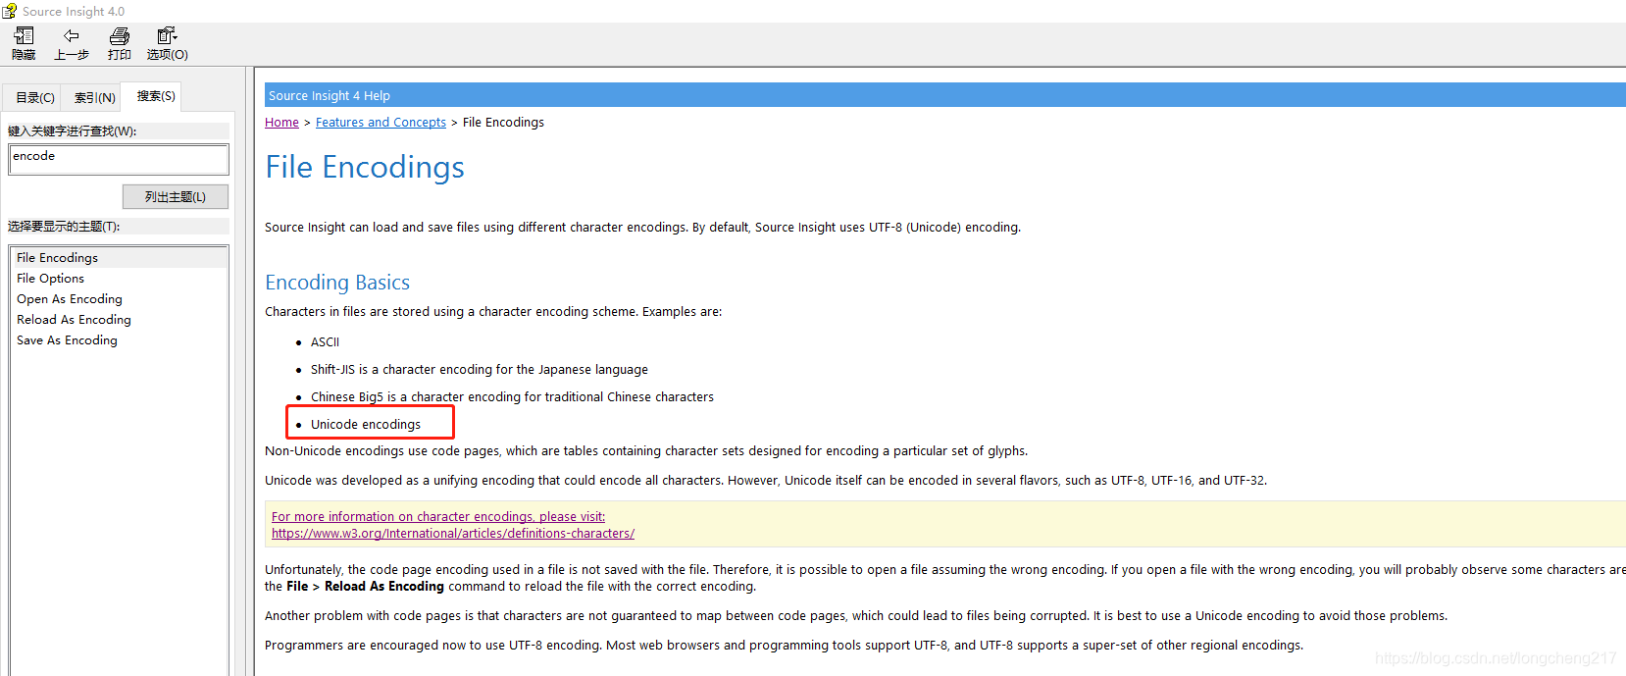This screenshot has width=1626, height=676.
Task: Click the File Encodings page heading
Action: (365, 167)
